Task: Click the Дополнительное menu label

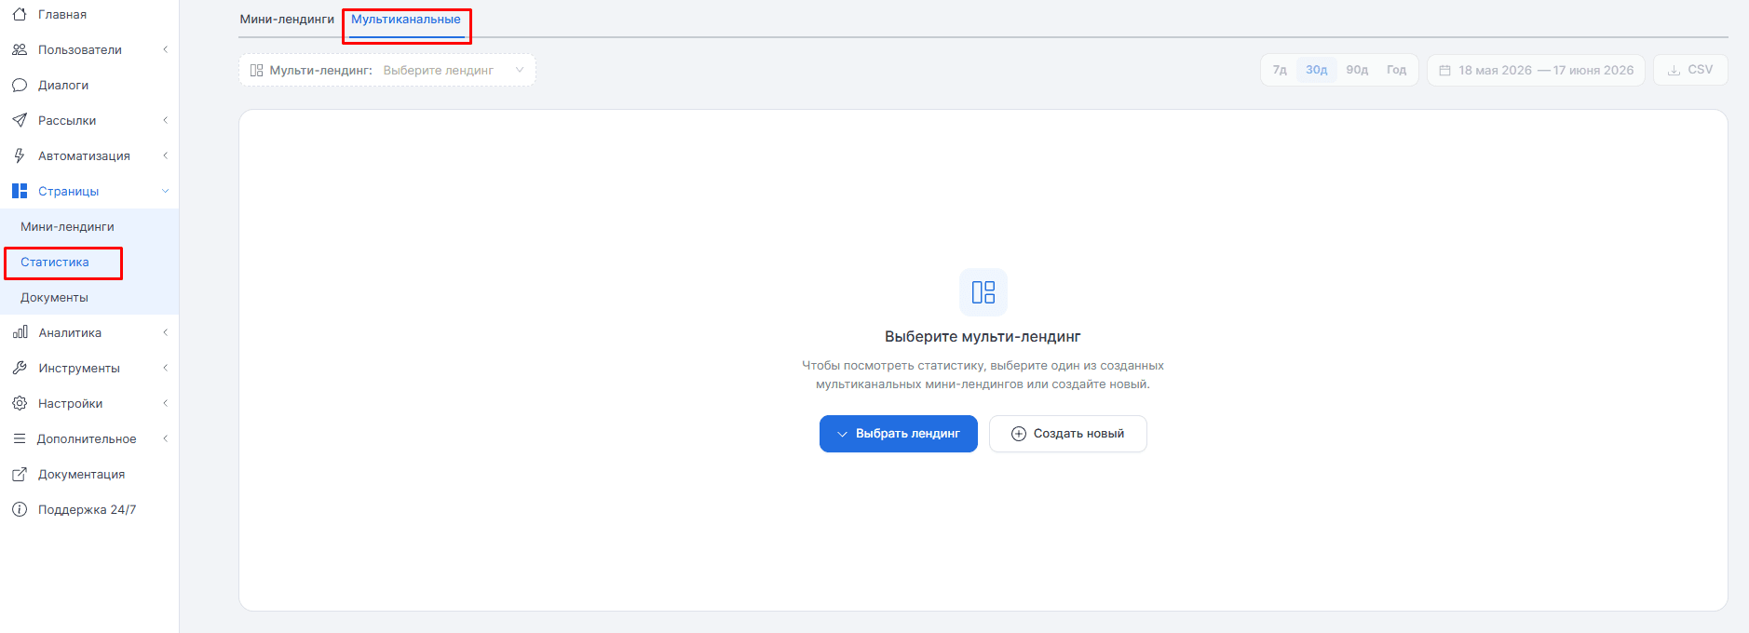Action: [x=87, y=438]
